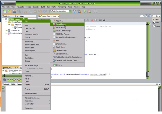Click first filter icon in Navigator toolbar
The image size is (162, 114).
pyautogui.click(x=5, y=79)
